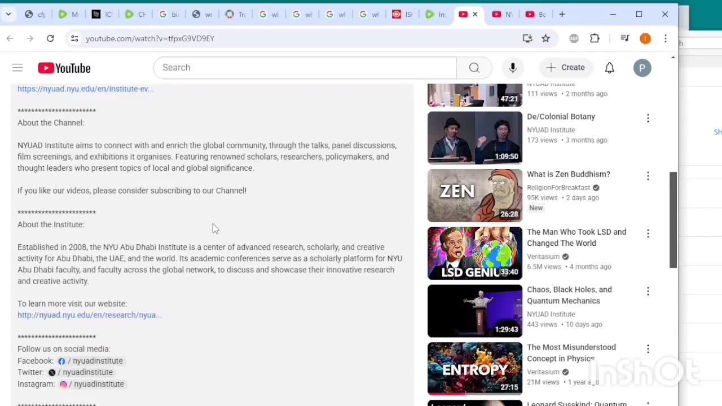This screenshot has width=722, height=406.
Task: Open De/Colonial Botany video title
Action: coord(561,117)
